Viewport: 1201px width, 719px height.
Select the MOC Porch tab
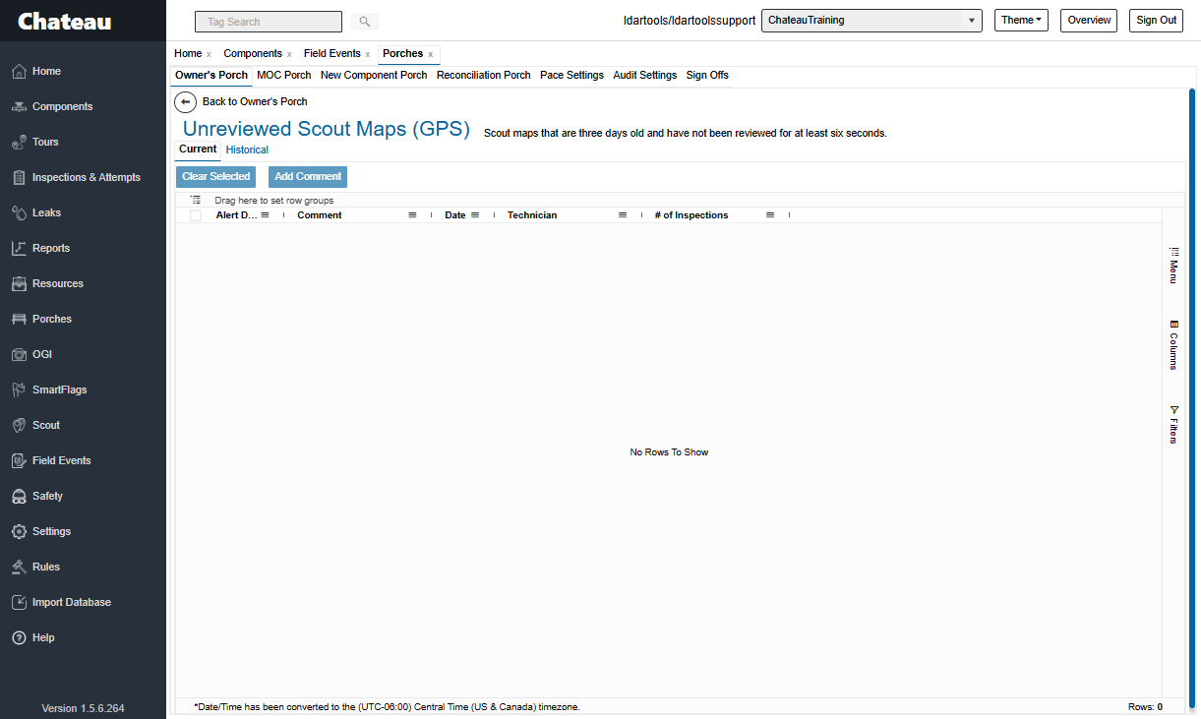click(284, 75)
